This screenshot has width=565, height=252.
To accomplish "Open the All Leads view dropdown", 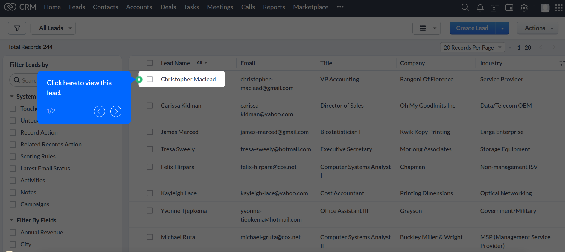I will click(53, 28).
